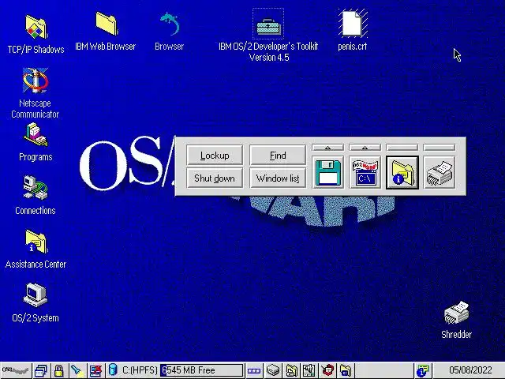Click Shut down in LaunchPad

tap(215, 178)
